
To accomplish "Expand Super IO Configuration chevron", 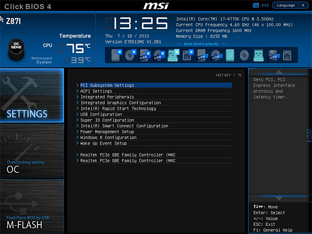I will pos(77,120).
